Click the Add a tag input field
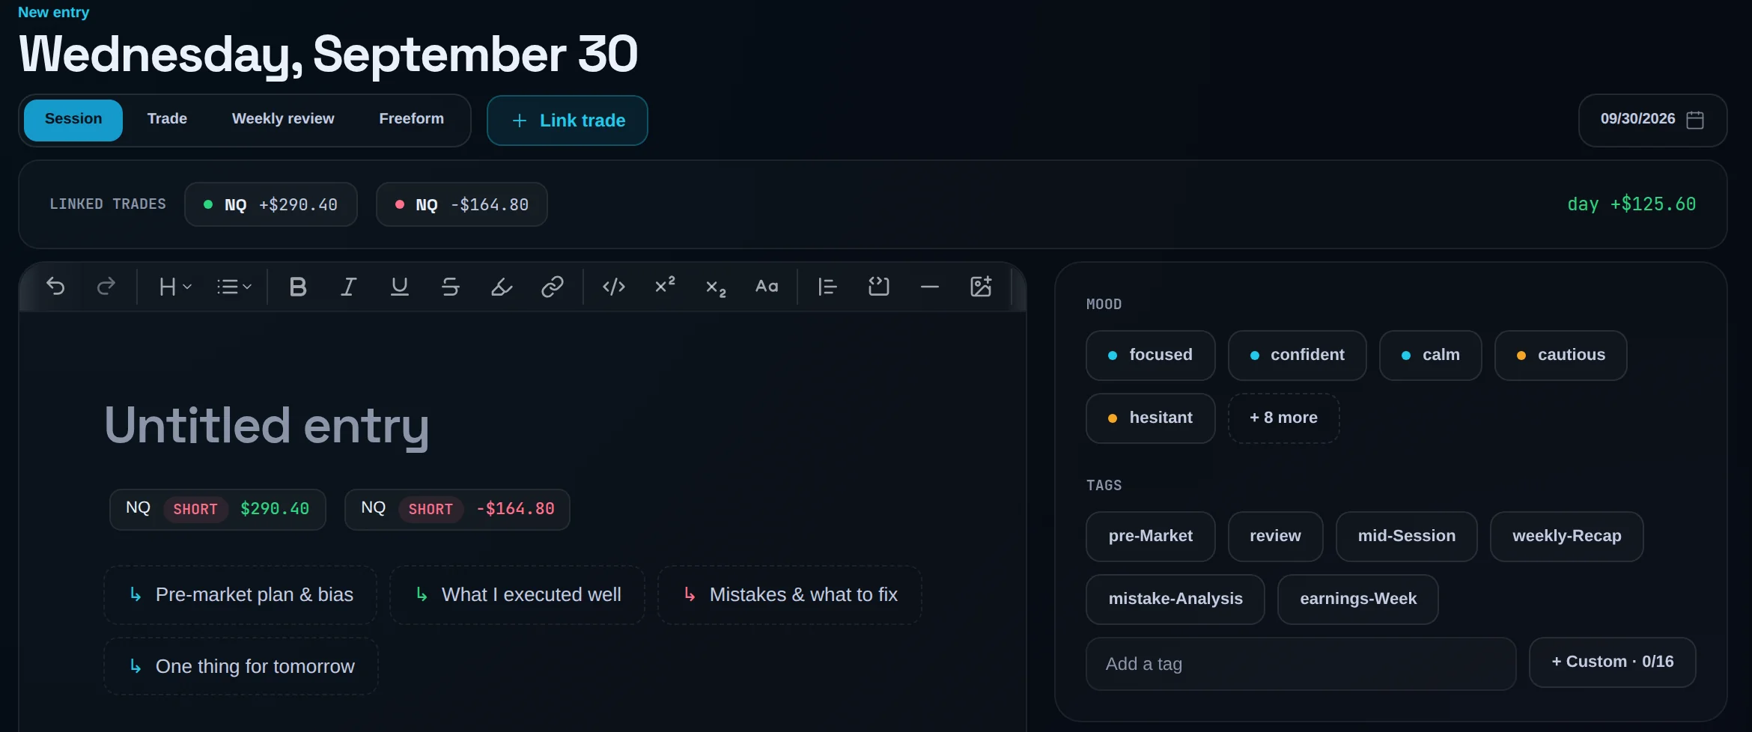This screenshot has height=732, width=1752. pyautogui.click(x=1301, y=664)
